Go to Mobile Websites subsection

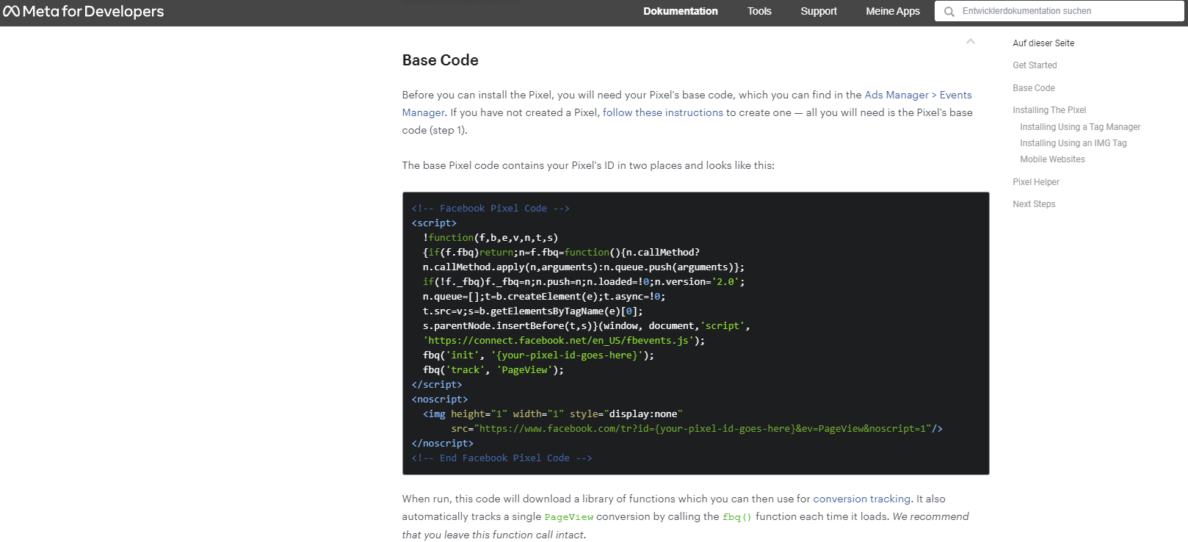pos(1051,159)
